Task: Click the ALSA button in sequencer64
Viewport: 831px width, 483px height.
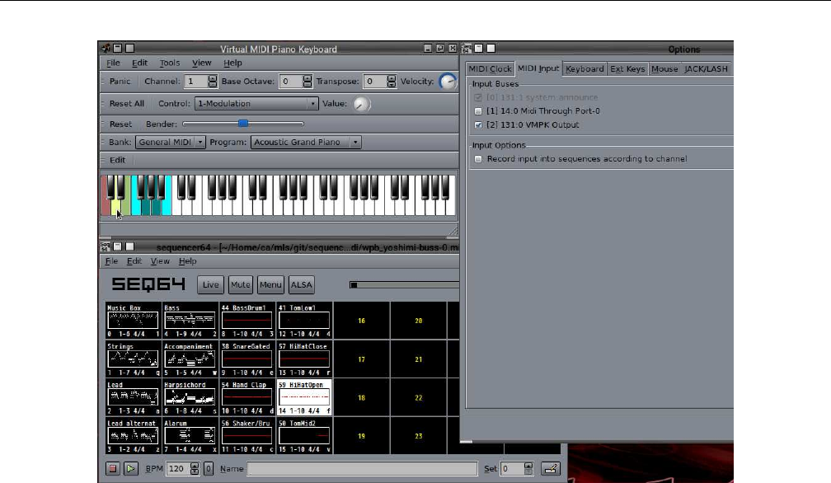Action: (302, 285)
